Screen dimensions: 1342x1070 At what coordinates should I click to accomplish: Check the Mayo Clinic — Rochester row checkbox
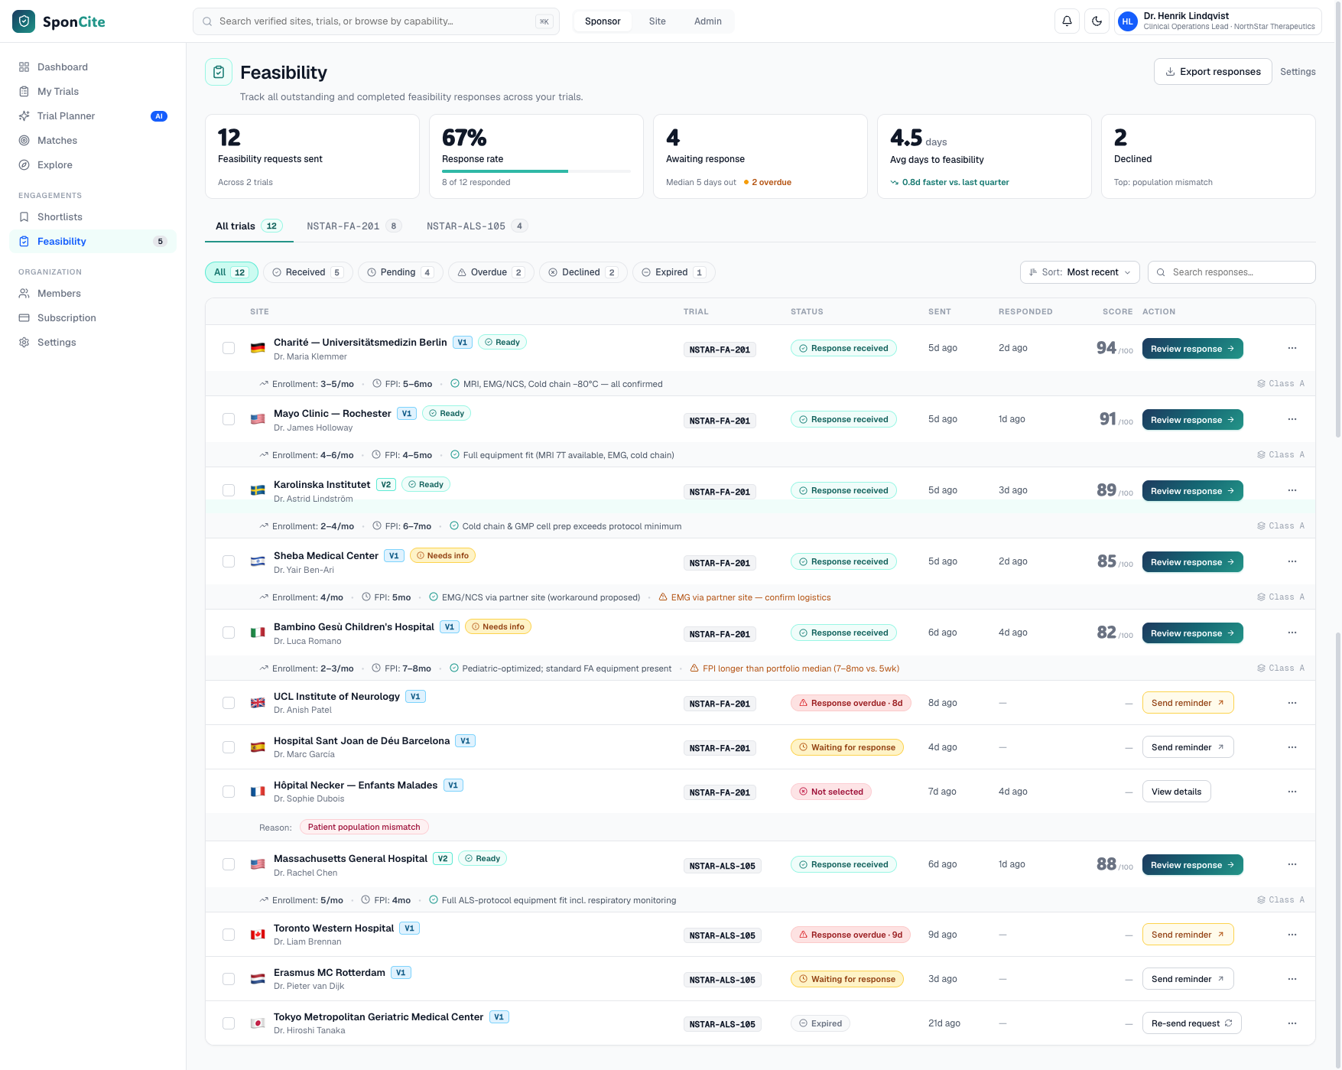[x=229, y=419]
